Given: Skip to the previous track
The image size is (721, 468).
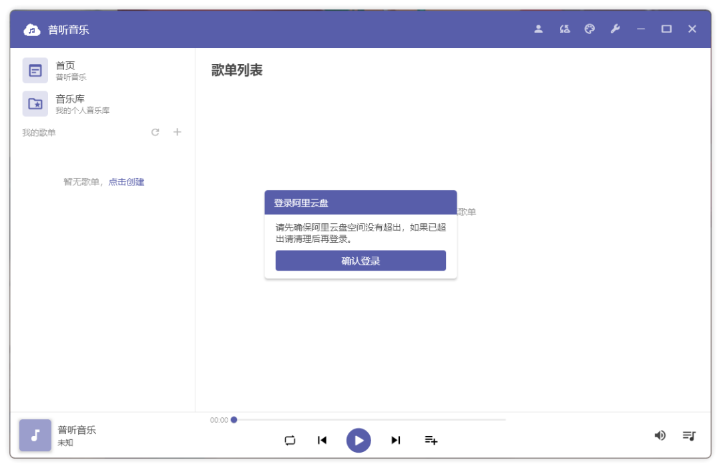Looking at the screenshot, I should (322, 440).
